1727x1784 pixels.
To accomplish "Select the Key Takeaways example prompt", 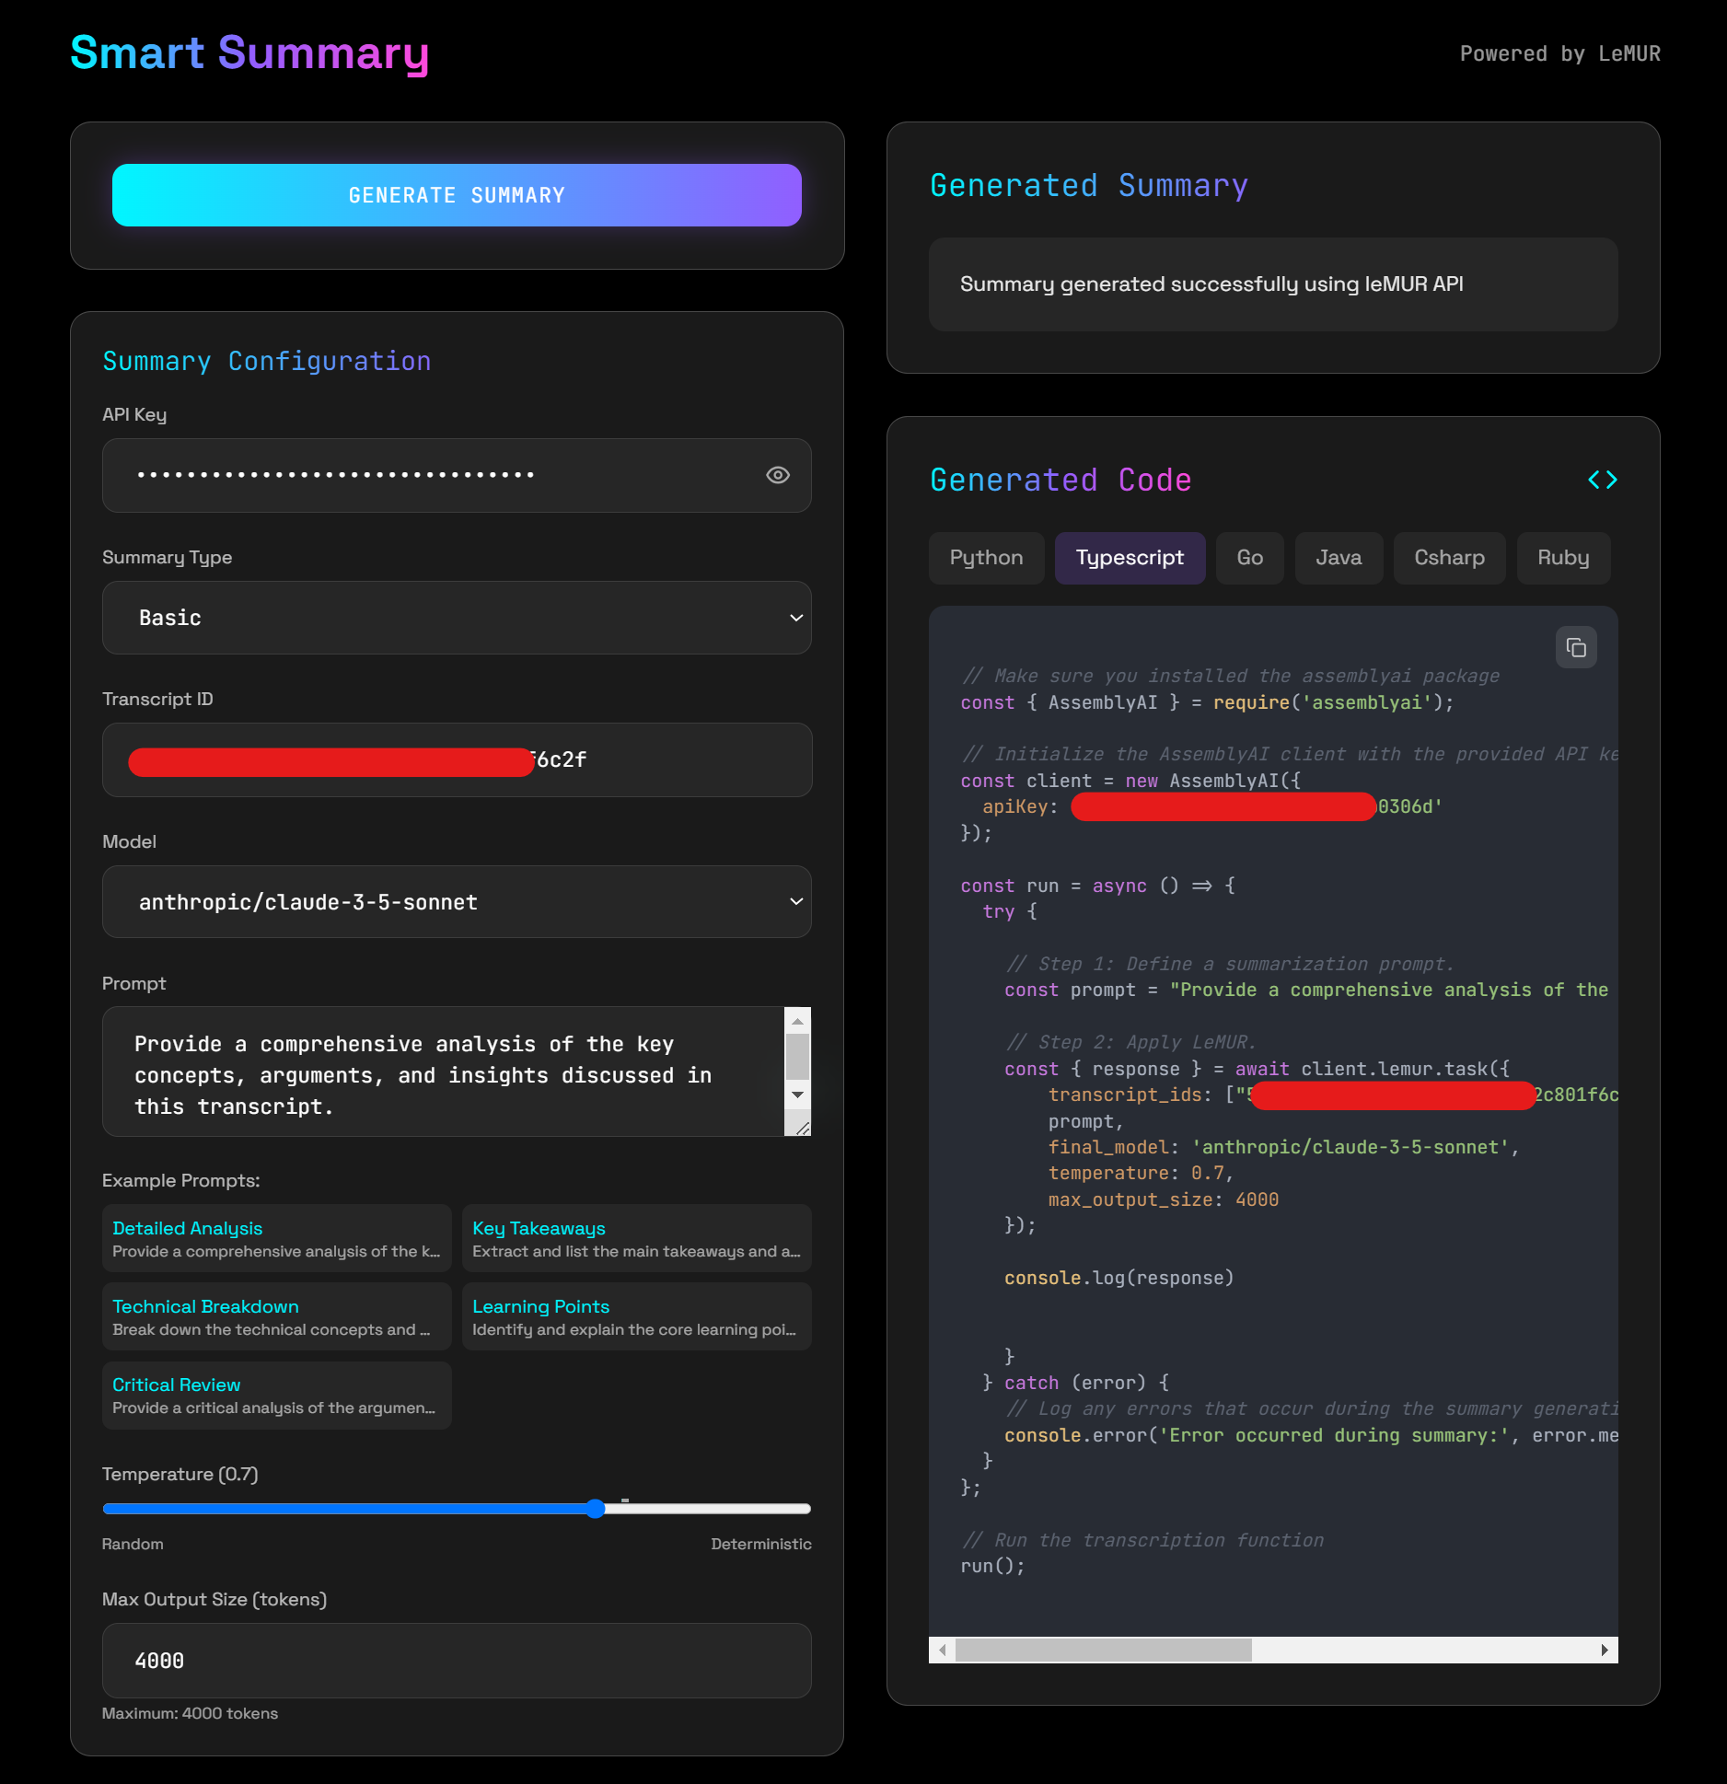I will [636, 1238].
